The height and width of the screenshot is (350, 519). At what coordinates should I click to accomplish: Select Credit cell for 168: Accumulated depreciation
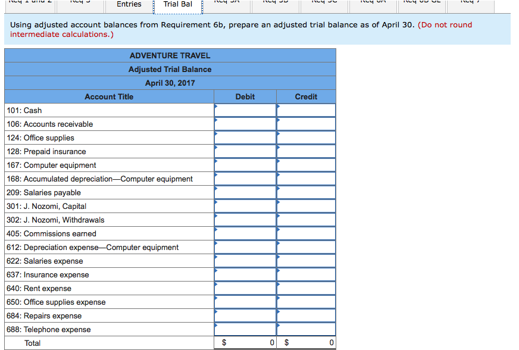[306, 179]
